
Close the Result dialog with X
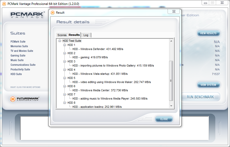(x=174, y=11)
